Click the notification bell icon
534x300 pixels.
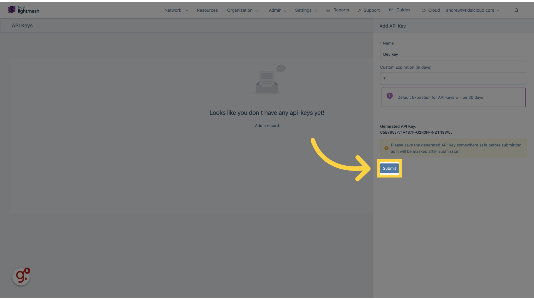tap(516, 10)
